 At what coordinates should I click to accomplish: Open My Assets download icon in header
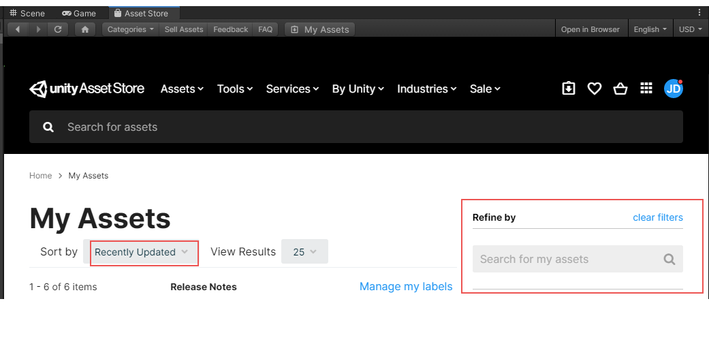pyautogui.click(x=569, y=89)
